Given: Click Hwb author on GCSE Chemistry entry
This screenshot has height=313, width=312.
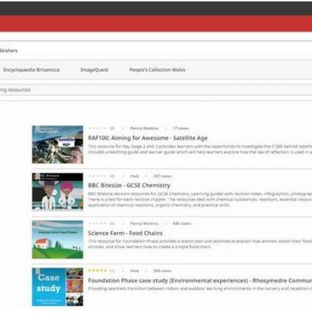Looking at the screenshot, I should click(134, 176).
